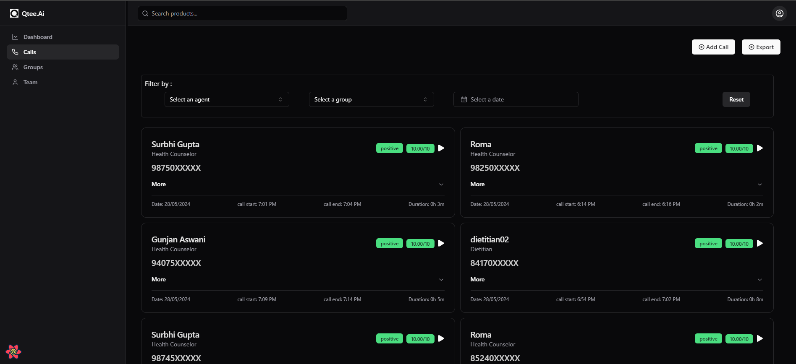The image size is (796, 364).
Task: Play dietitian02's call recording
Action: pos(760,243)
